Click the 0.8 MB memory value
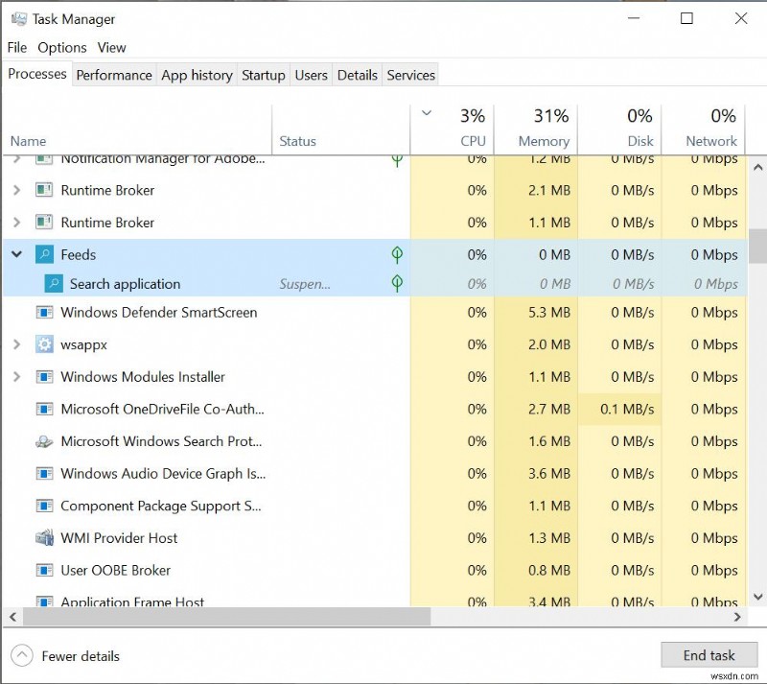Screen dimensions: 767x684 click(548, 571)
